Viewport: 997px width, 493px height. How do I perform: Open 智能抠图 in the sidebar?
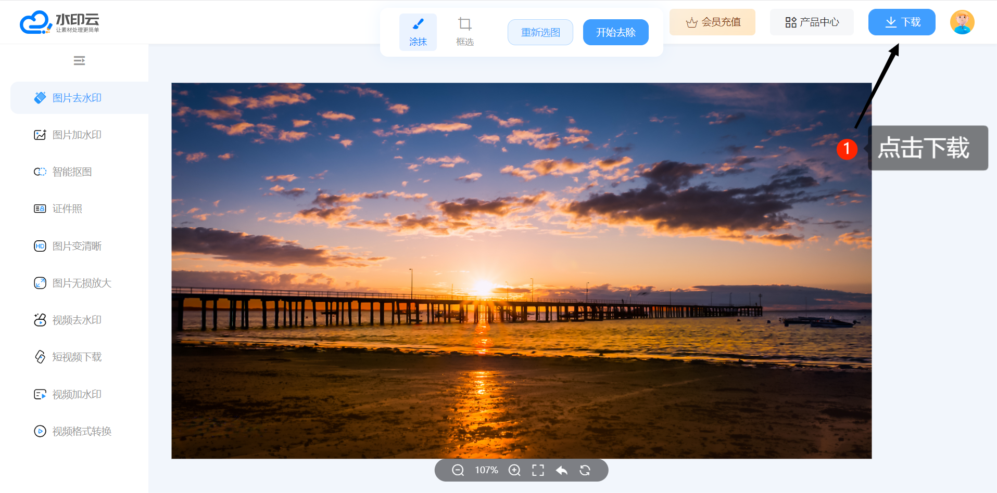[72, 172]
